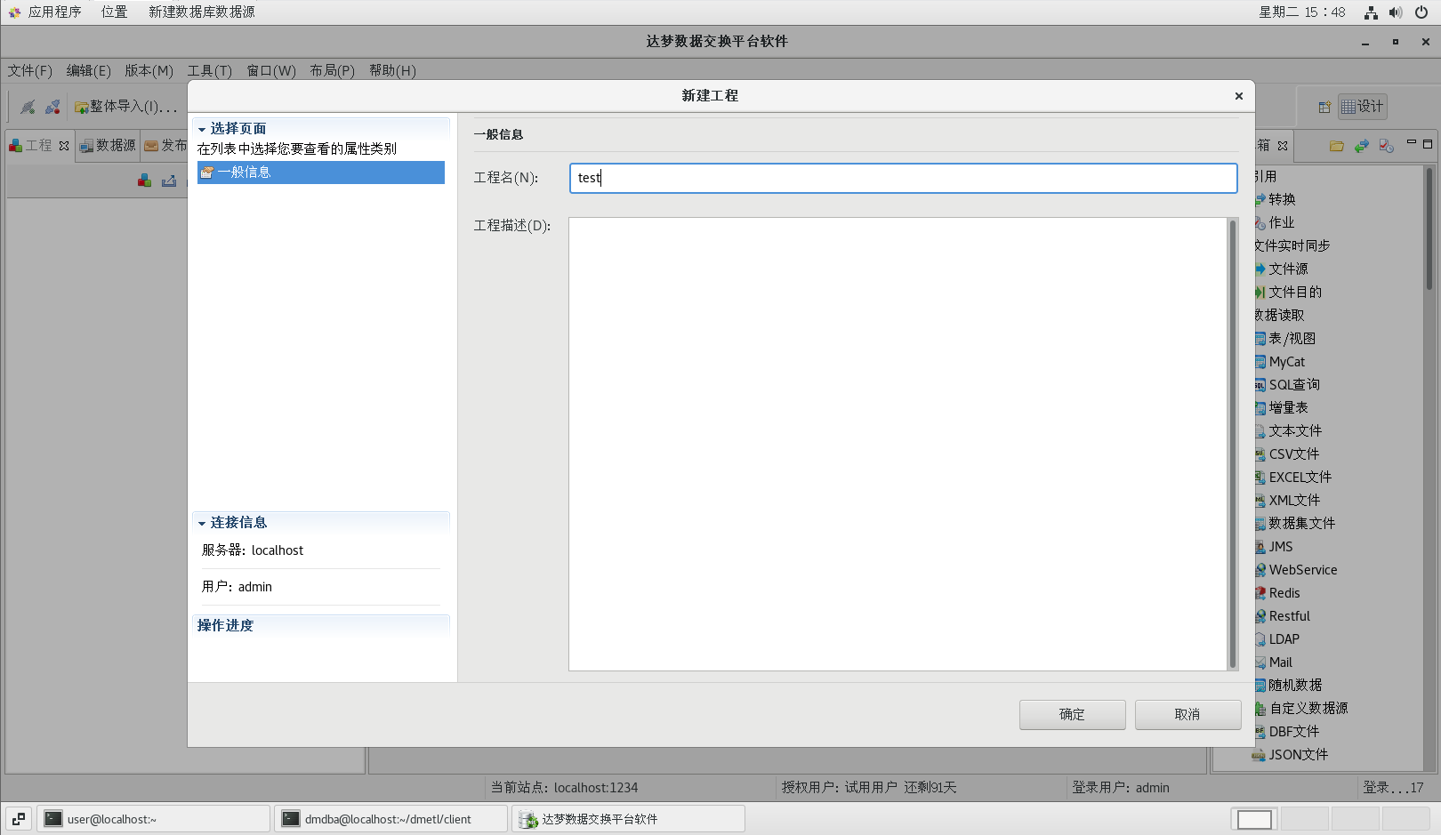Click the connect plug icon in main toolbar
This screenshot has width=1441, height=835.
(x=28, y=107)
